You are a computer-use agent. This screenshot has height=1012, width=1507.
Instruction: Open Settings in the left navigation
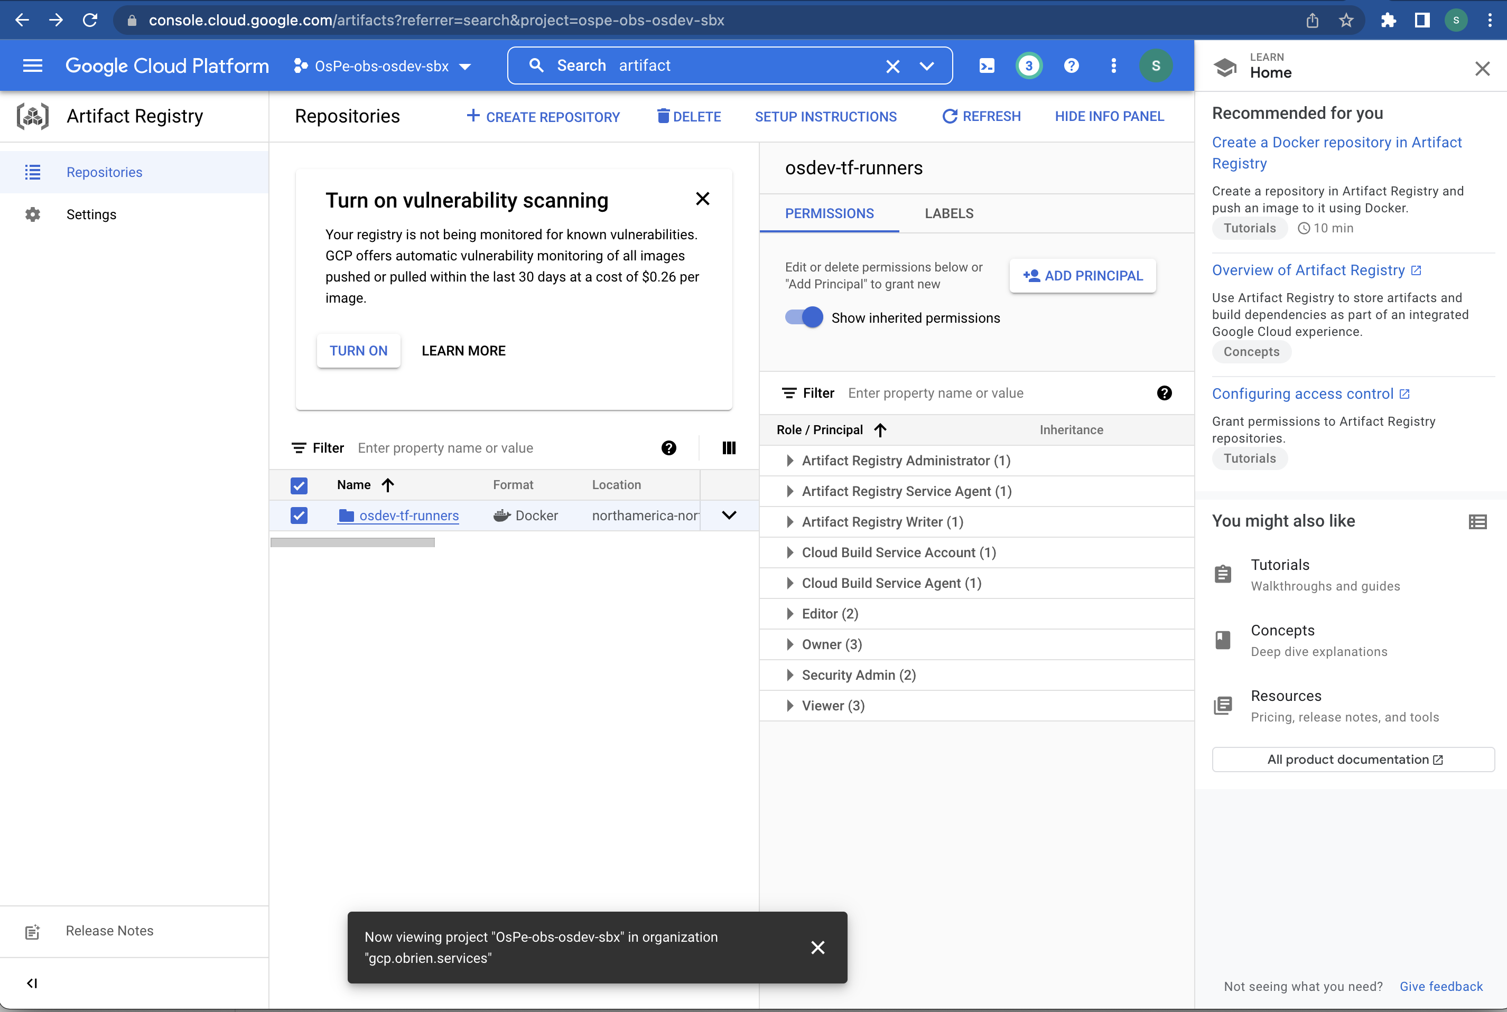coord(91,214)
